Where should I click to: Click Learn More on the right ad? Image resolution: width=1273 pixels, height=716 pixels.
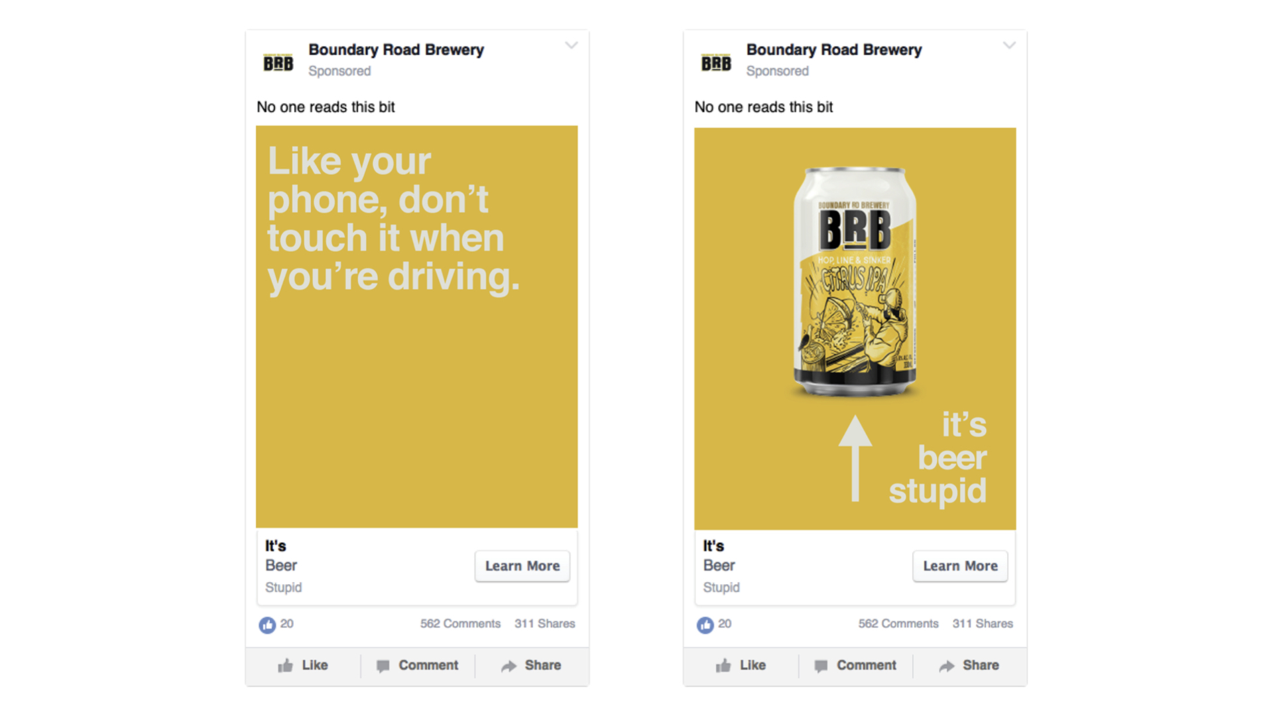coord(959,566)
